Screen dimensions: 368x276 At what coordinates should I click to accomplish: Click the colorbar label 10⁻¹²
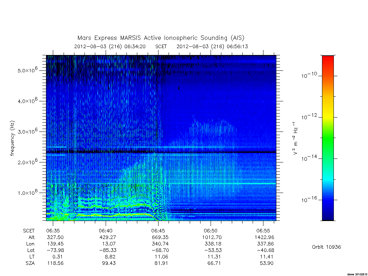coord(309,116)
